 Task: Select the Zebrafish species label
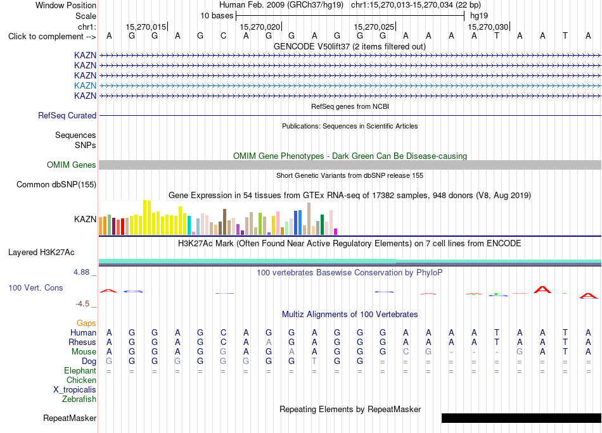click(79, 399)
